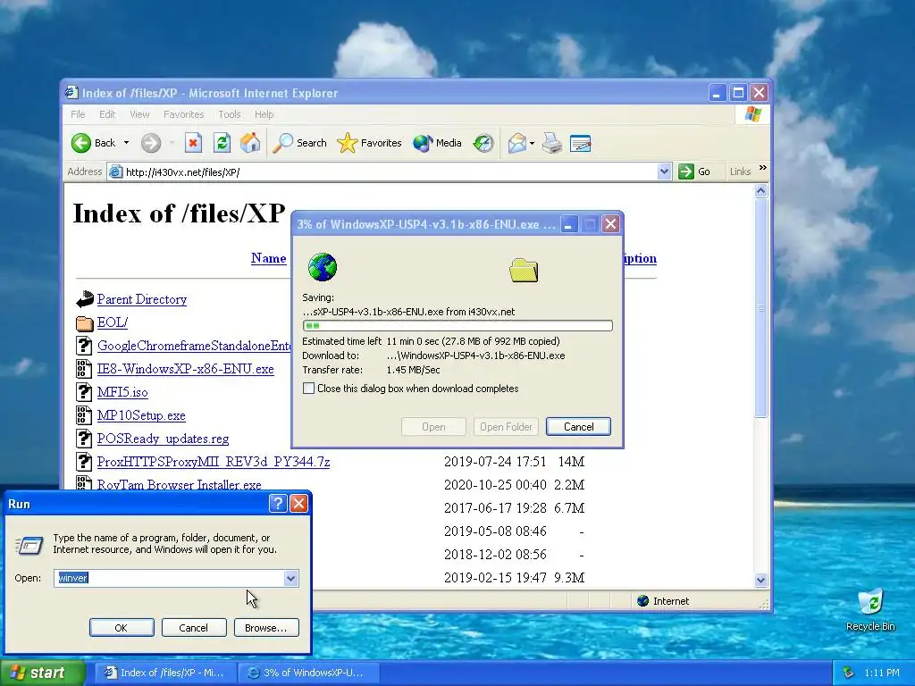Expand the Links toolbar chevron
This screenshot has height=686, width=915.
(x=762, y=168)
